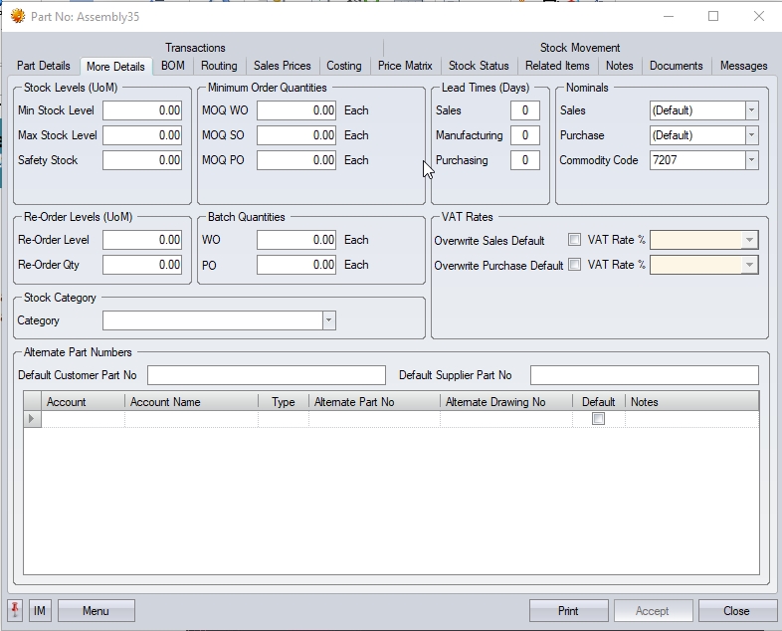Click the Min Stock Level field
782x631 pixels.
click(x=142, y=110)
